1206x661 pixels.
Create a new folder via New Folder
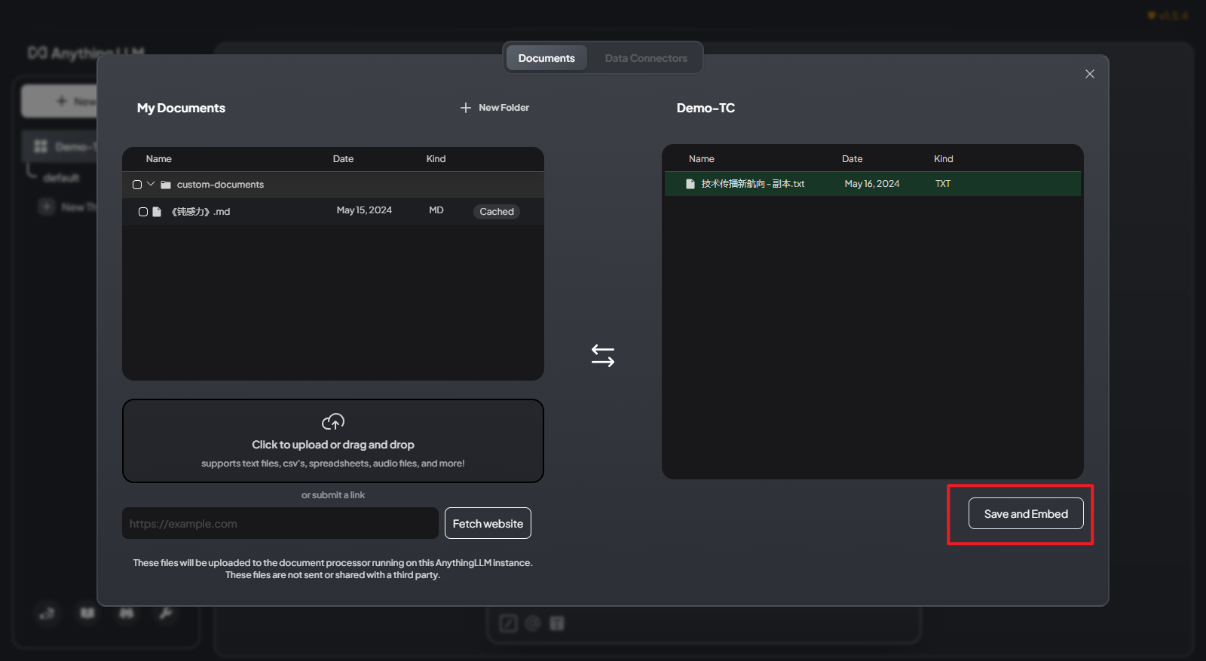[x=495, y=108]
